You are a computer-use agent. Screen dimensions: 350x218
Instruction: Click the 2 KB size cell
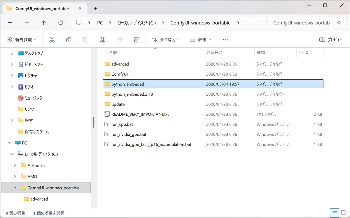coord(318,114)
